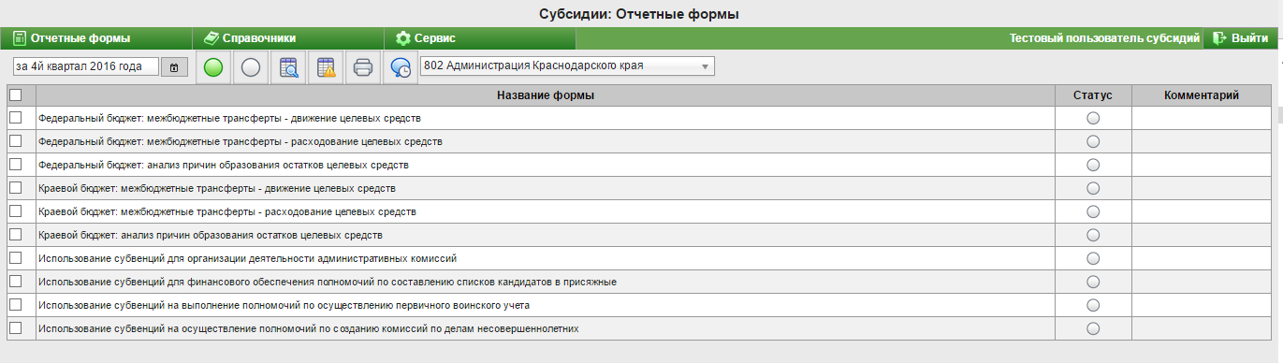The height and width of the screenshot is (363, 1283).
Task: Open form Федеральный бюджет: межбюджетные трансферты - расходование целевых средств
Action: (x=240, y=141)
